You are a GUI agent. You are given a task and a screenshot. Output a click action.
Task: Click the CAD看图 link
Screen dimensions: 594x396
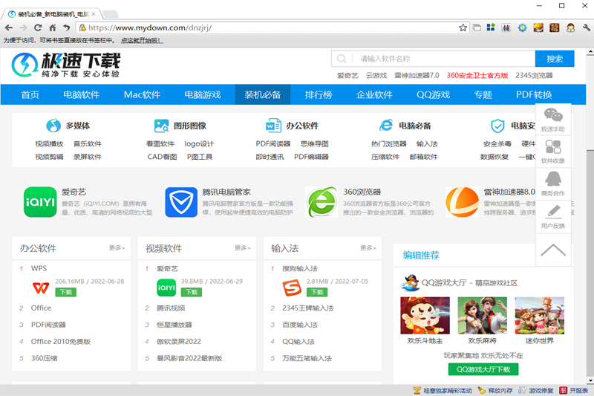[162, 157]
